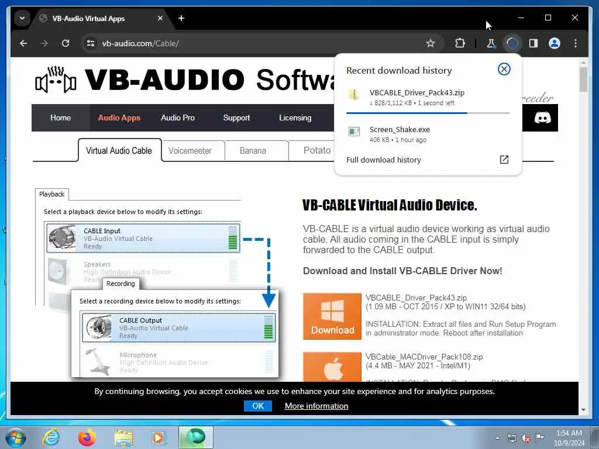Open More information cookie link
This screenshot has width=599, height=449.
click(316, 406)
